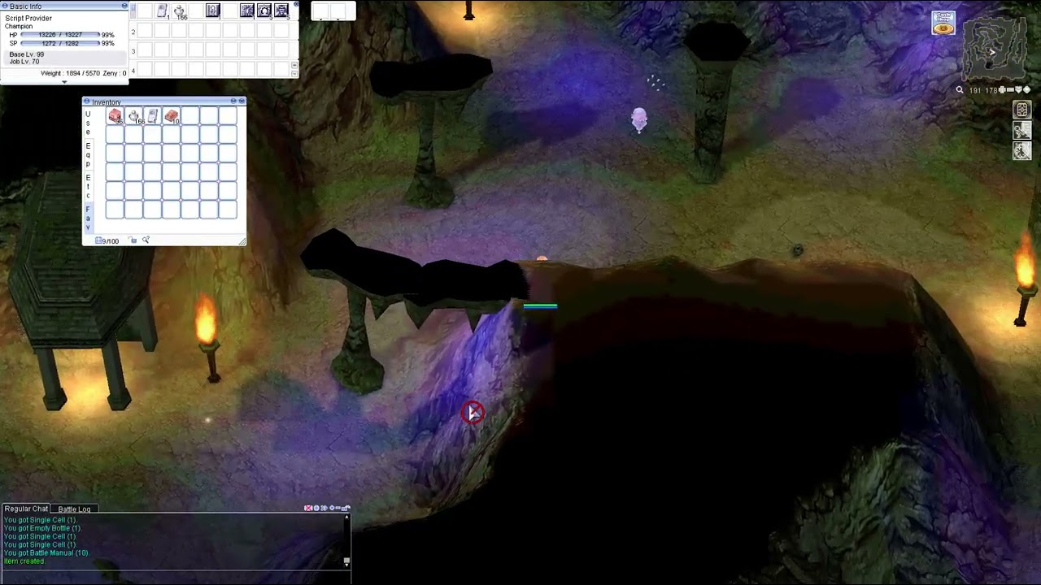Click the bottom icon below the minimap
This screenshot has height=585, width=1041.
click(1022, 150)
